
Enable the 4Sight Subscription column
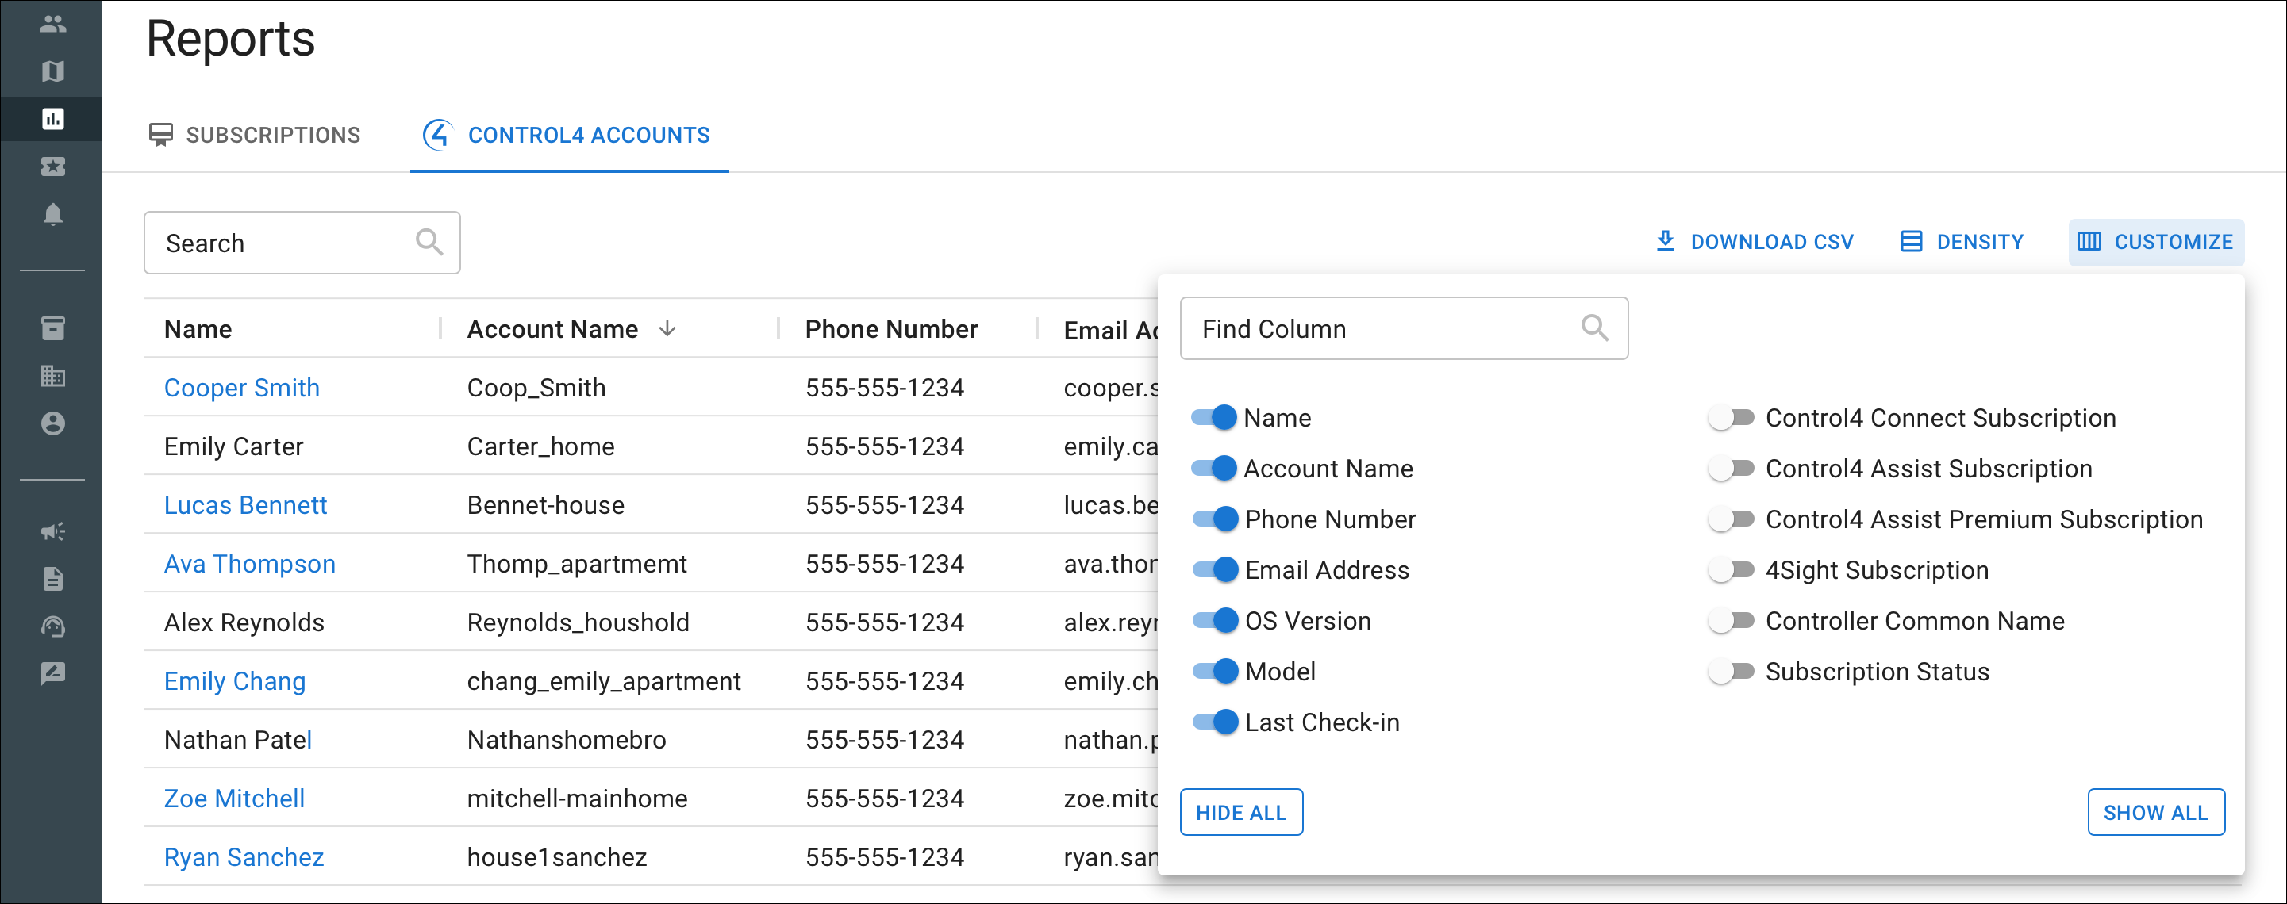point(1731,569)
